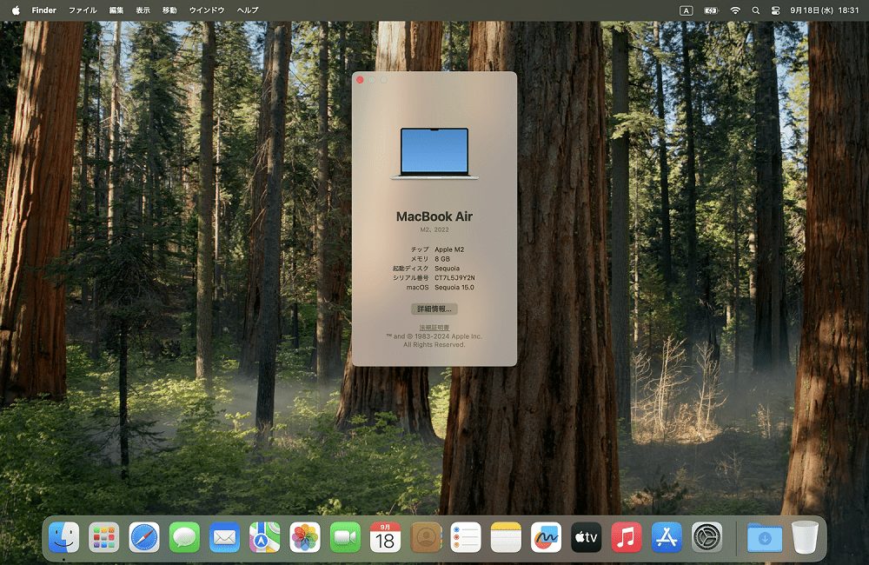
Task: Open the Apple menu
Action: coord(16,10)
